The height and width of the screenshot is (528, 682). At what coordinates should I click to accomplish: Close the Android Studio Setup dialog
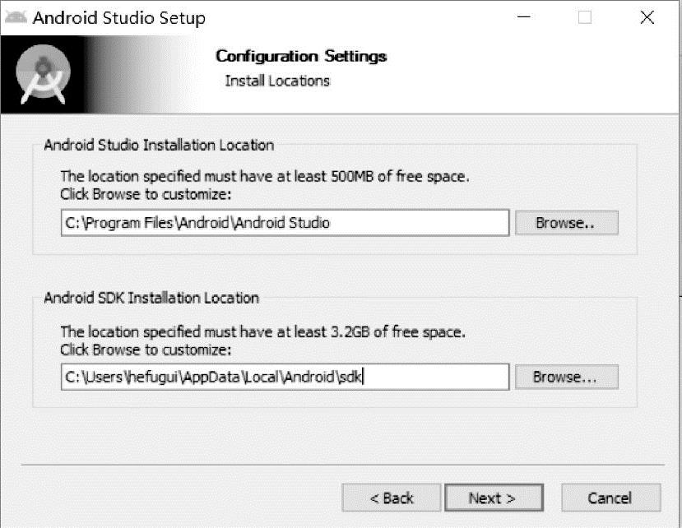tap(647, 17)
